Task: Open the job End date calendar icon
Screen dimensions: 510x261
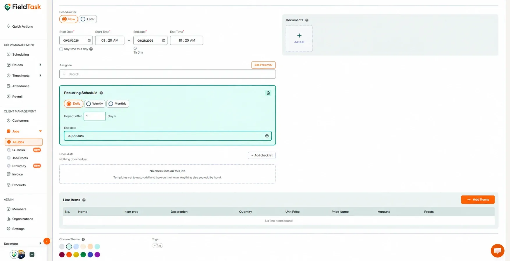Action: (x=164, y=40)
